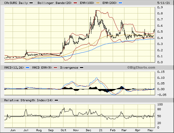Viewport: 174px width, 133px height.
Task: Click the 50 RSI axis label
Action: [159, 116]
